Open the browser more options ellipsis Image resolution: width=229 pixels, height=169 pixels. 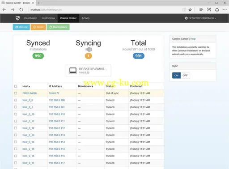pos(225,10)
